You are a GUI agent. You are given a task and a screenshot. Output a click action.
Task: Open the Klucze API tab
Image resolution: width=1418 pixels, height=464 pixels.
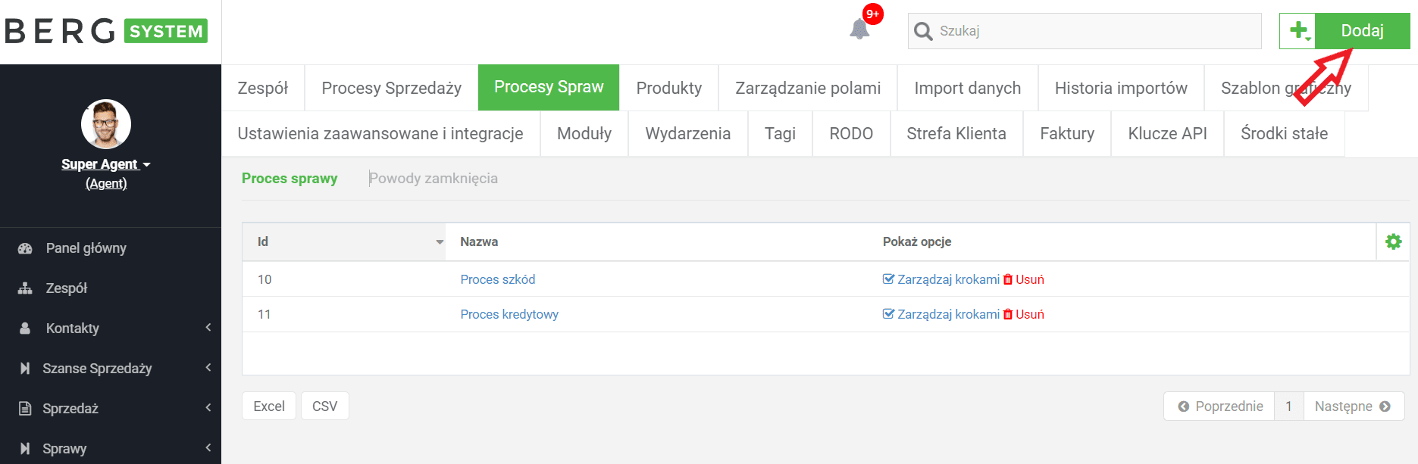[x=1167, y=133]
